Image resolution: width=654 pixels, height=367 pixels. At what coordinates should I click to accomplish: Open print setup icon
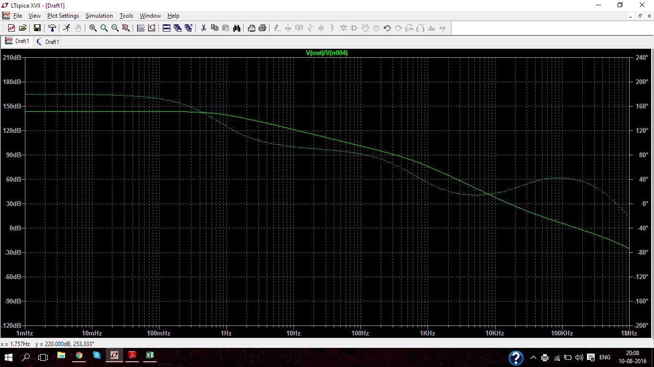[x=251, y=28]
